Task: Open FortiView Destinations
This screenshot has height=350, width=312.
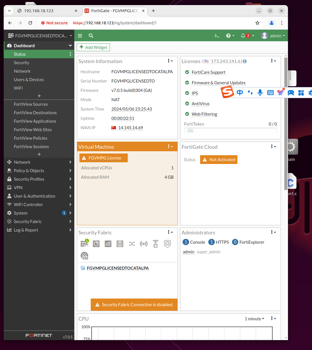Action: click(35, 113)
